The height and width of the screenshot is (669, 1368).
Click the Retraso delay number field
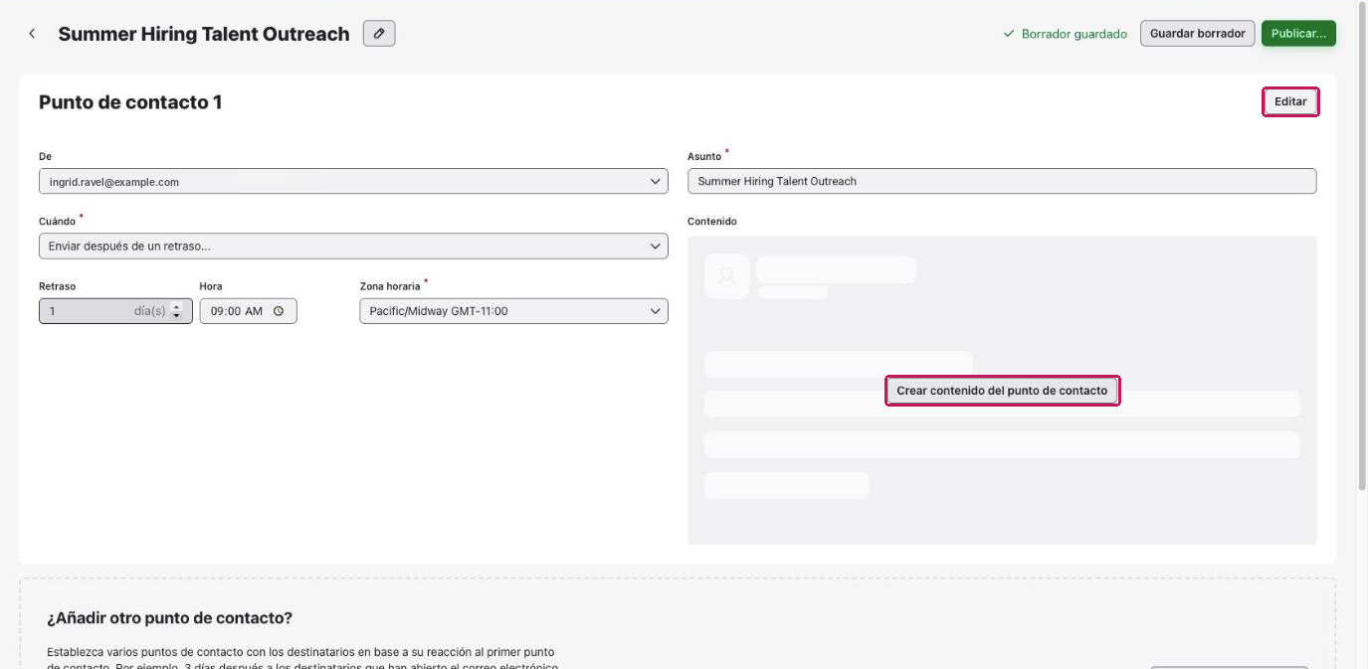[115, 311]
